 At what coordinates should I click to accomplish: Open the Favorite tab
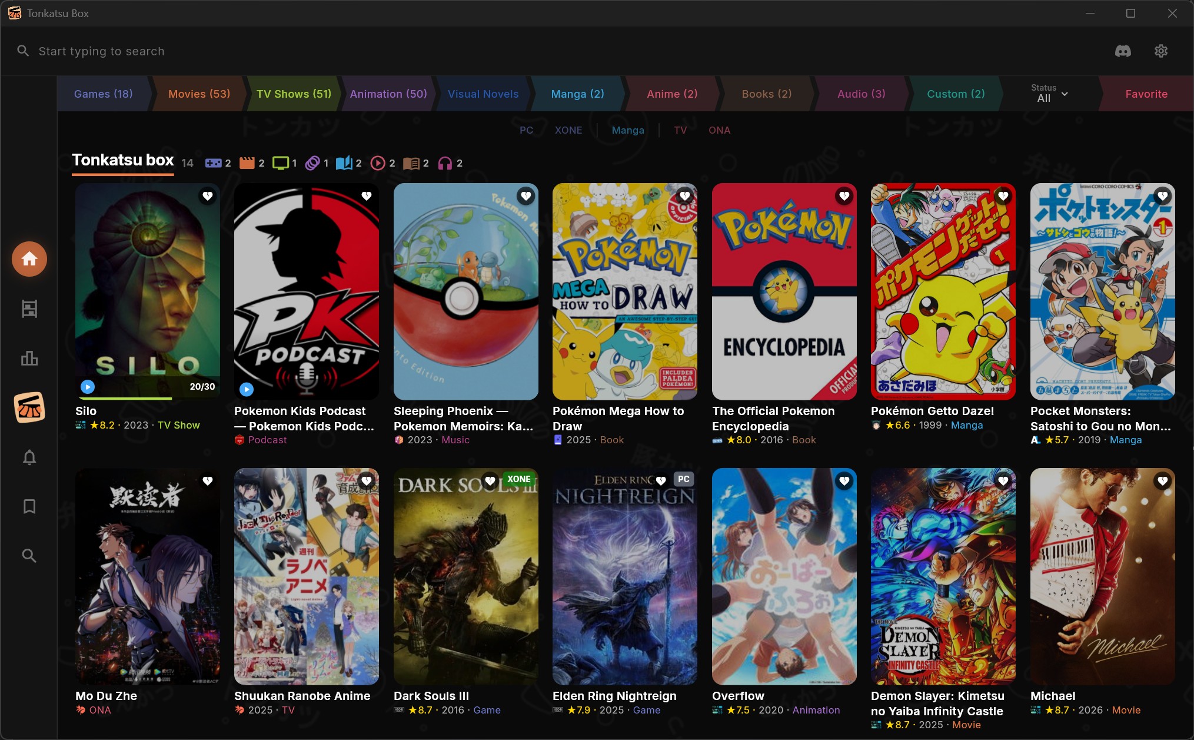click(1146, 94)
